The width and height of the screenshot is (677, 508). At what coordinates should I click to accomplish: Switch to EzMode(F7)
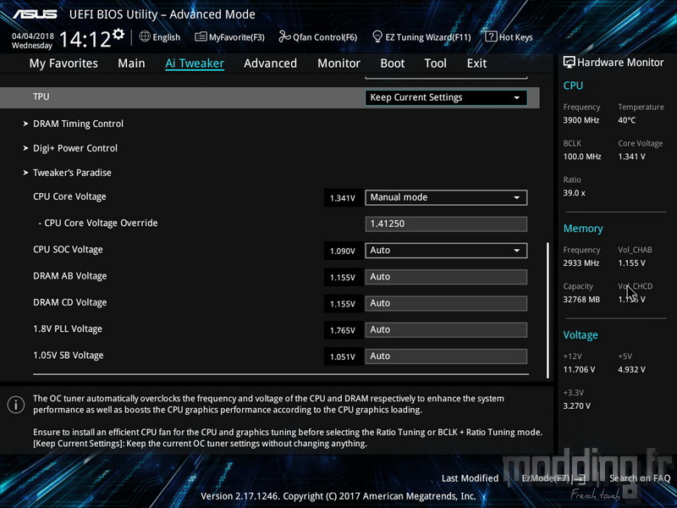coord(553,478)
